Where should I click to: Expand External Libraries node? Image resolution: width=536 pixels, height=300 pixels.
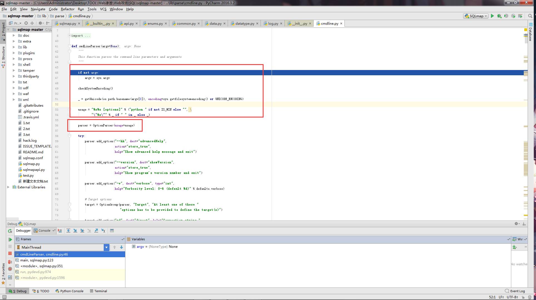coord(8,187)
